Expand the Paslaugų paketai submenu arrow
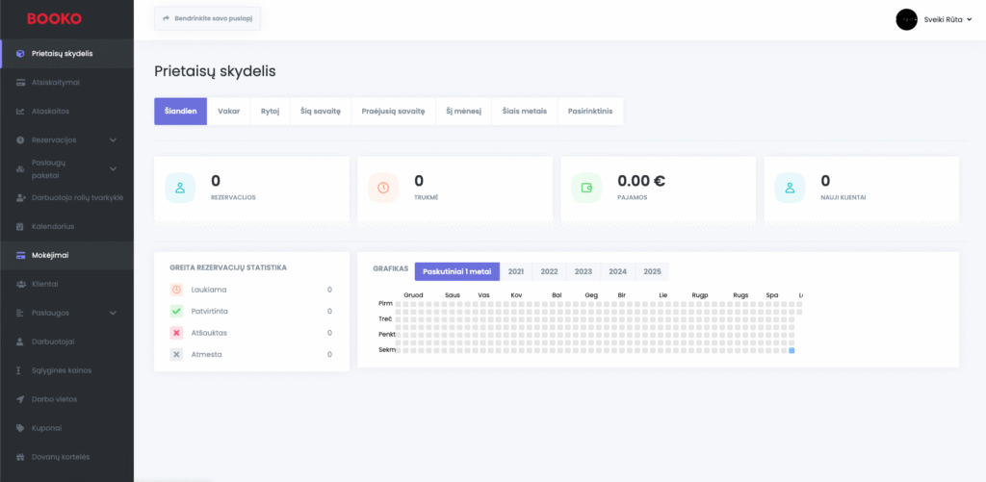986x482 pixels. (x=114, y=168)
